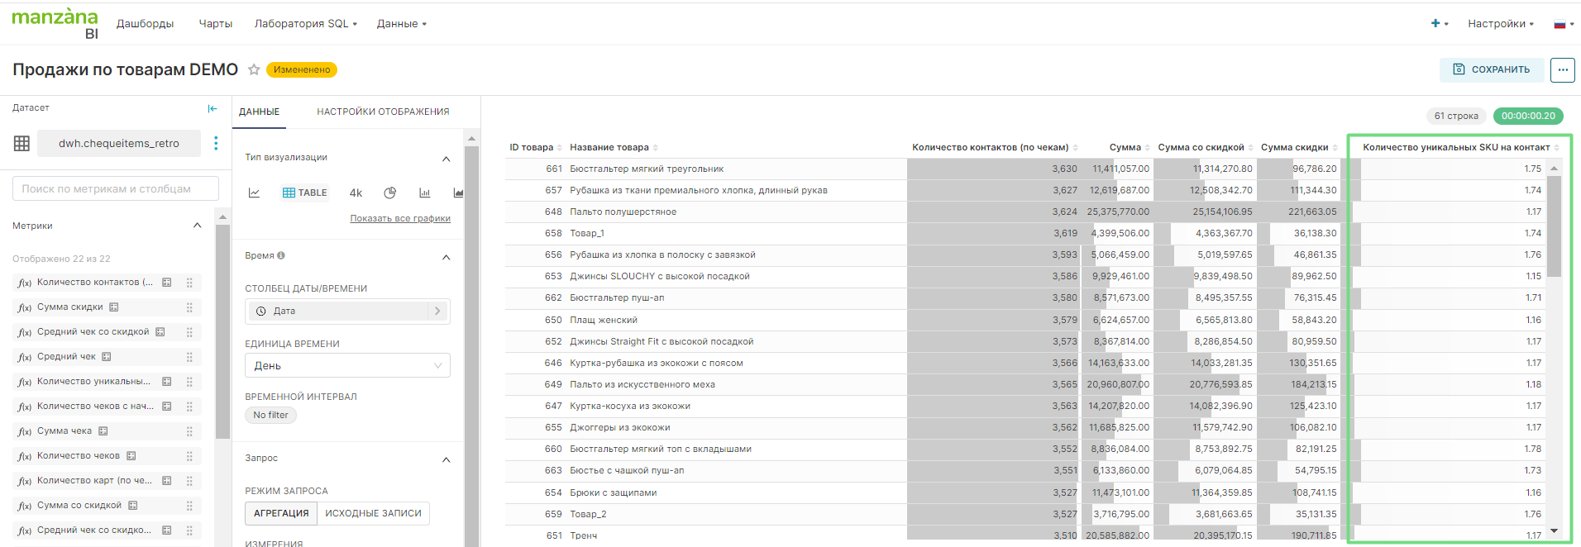Star the dashboard as favorite
The width and height of the screenshot is (1581, 547).
click(x=254, y=69)
